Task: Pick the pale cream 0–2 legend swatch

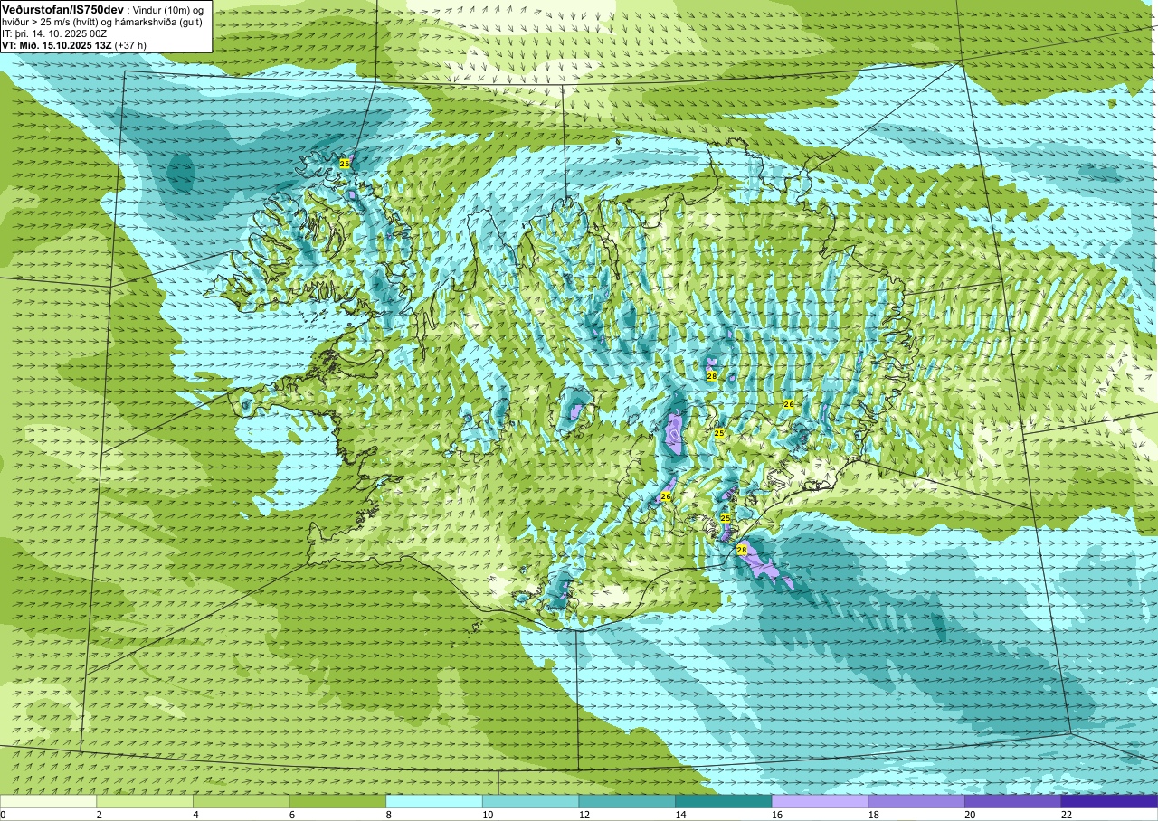Action: (48, 801)
